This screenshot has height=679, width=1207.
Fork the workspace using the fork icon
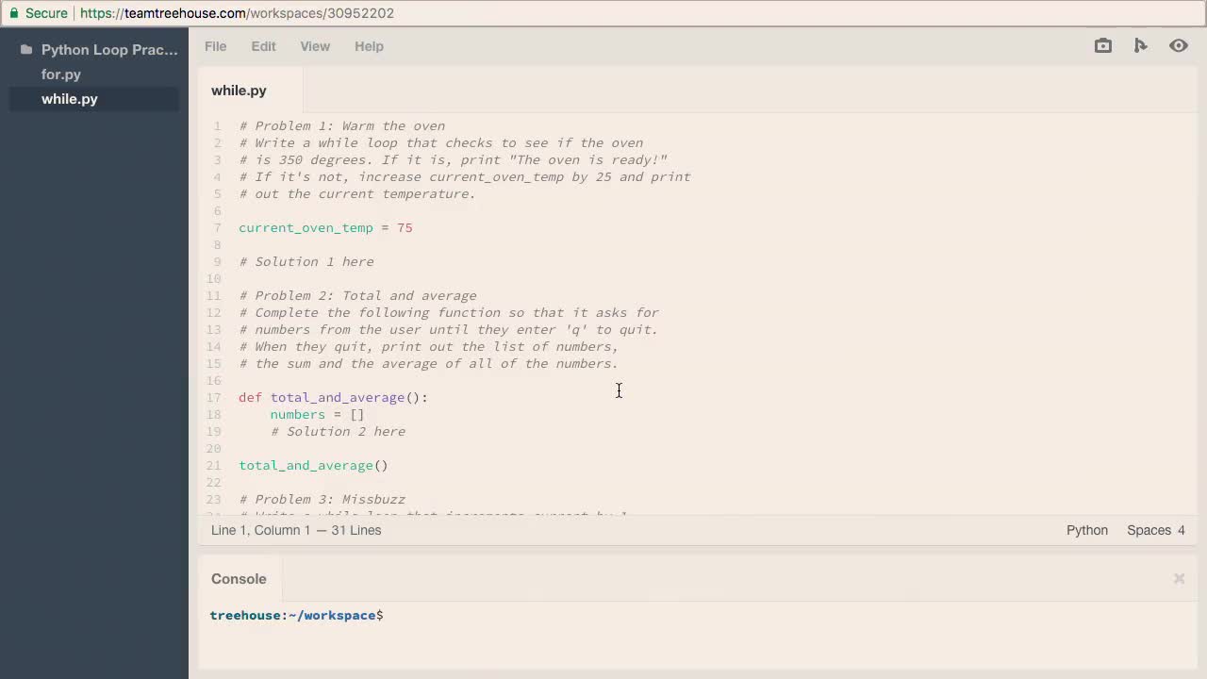1140,45
